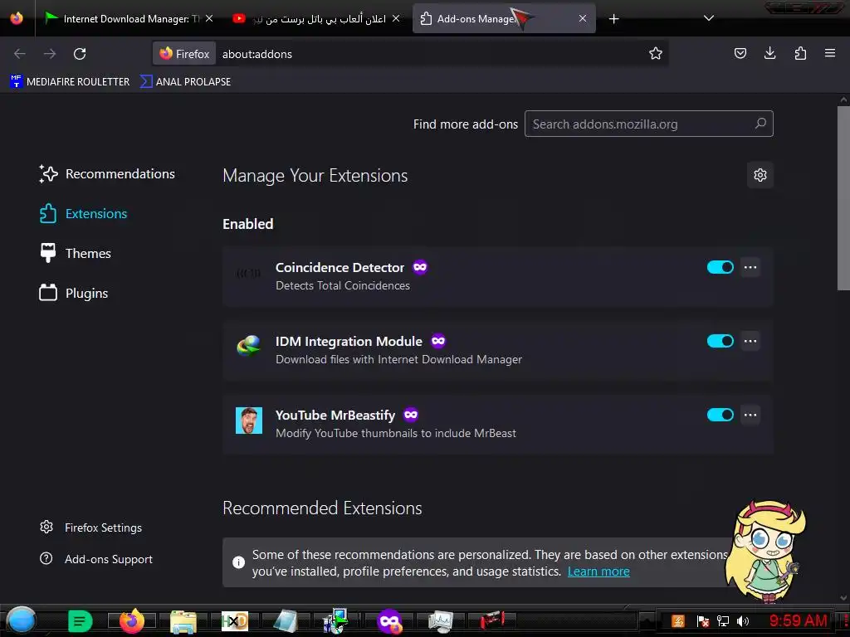This screenshot has width=850, height=637.
Task: Click the info icon in recommendations notice
Action: pyautogui.click(x=238, y=562)
